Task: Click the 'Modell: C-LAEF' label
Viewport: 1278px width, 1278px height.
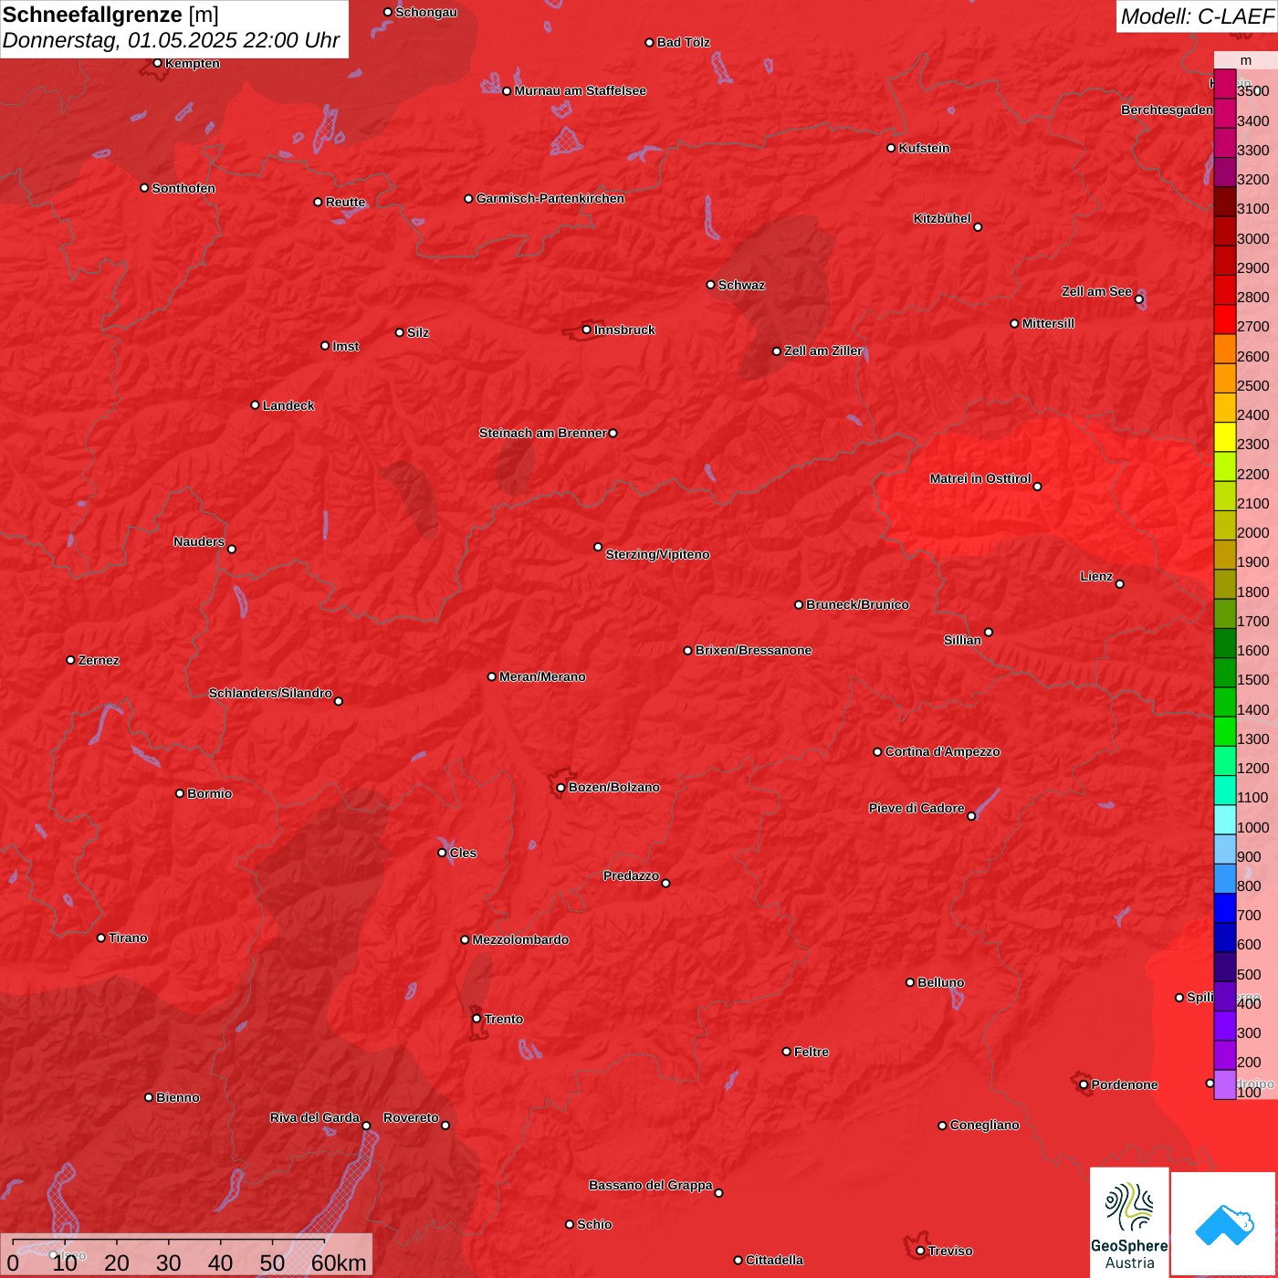Action: pyautogui.click(x=1197, y=16)
